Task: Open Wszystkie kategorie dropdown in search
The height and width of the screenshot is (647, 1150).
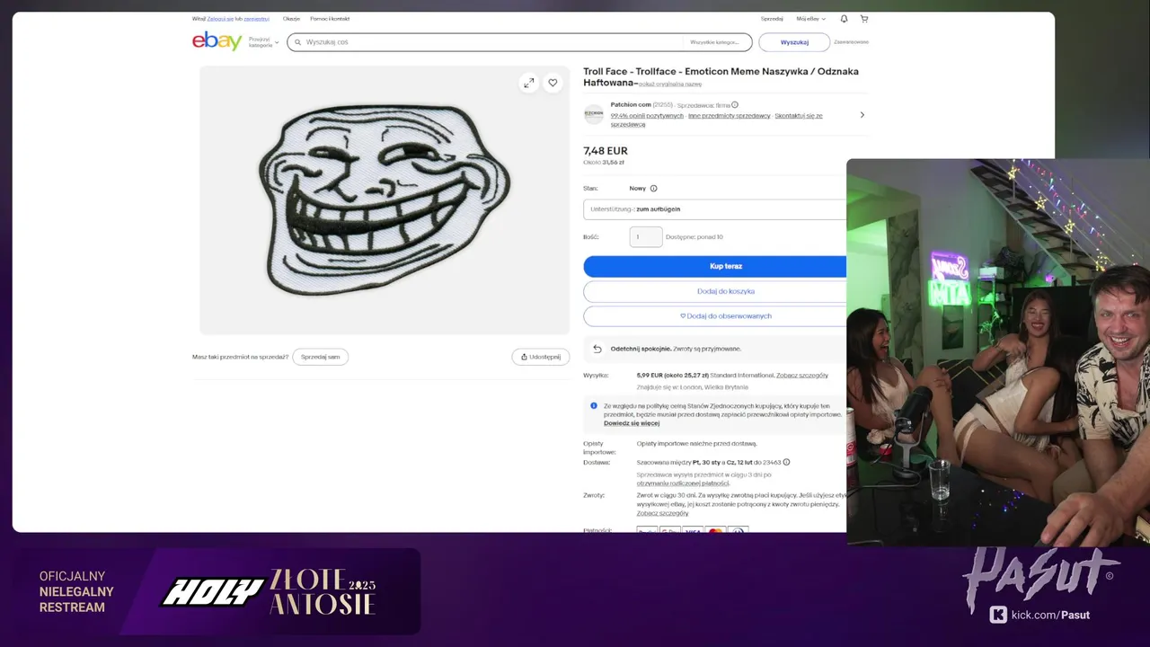Action: click(714, 42)
